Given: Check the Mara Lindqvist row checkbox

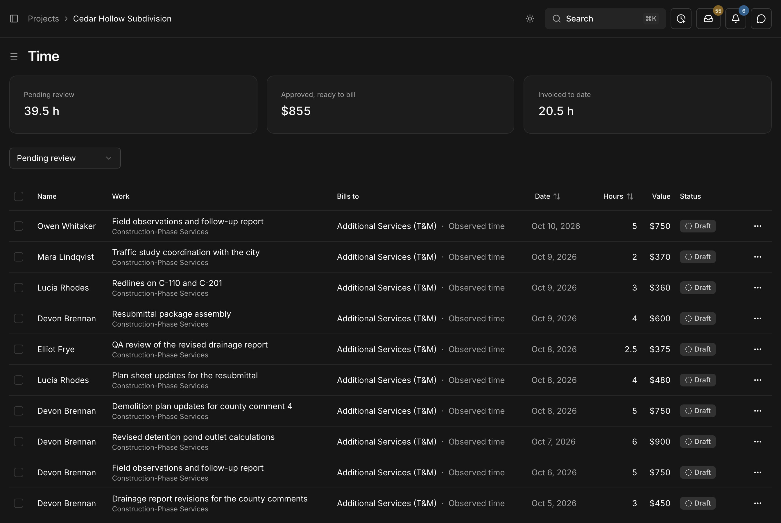Looking at the screenshot, I should pyautogui.click(x=19, y=257).
